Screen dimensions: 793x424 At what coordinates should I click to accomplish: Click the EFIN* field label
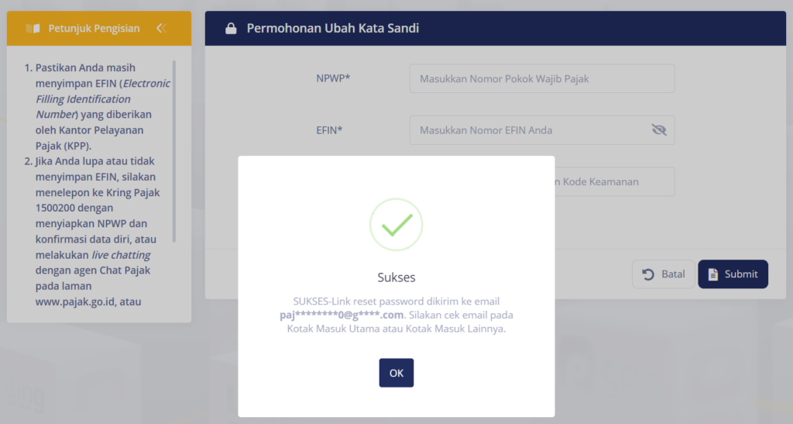(x=329, y=130)
